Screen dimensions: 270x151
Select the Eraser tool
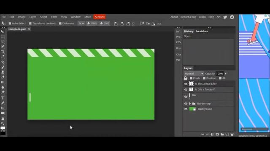pyautogui.click(x=3, y=77)
